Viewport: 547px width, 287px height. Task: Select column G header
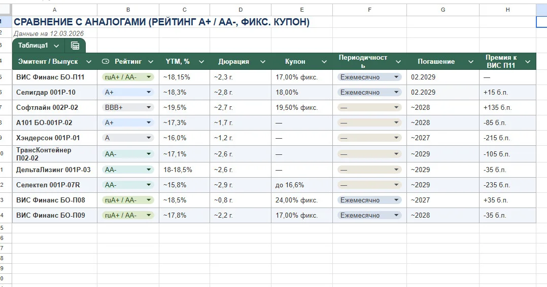point(443,10)
